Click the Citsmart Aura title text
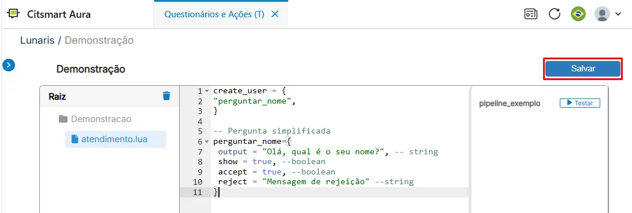This screenshot has width=632, height=213. coord(59,14)
